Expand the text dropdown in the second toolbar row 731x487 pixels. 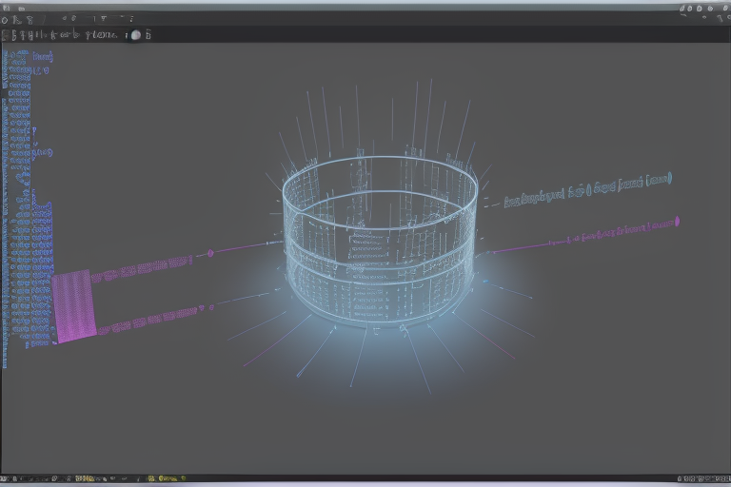tap(100, 35)
